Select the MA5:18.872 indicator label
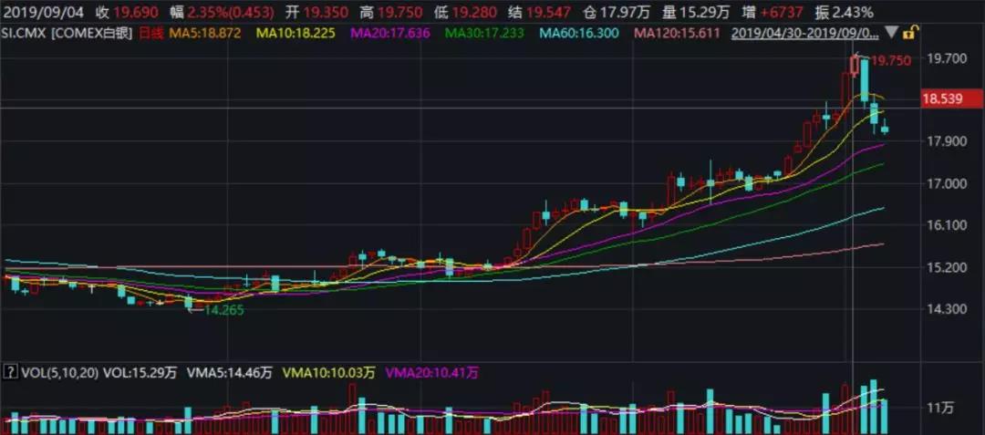 click(x=203, y=32)
